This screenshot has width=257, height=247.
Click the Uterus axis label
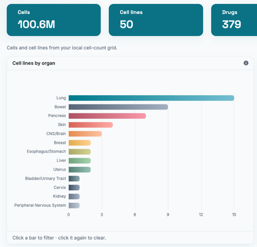(x=59, y=169)
